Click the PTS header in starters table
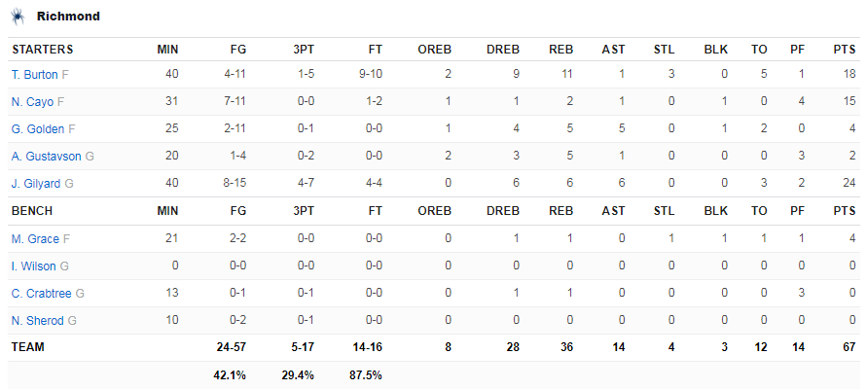Image resolution: width=867 pixels, height=390 pixels. pos(845,50)
